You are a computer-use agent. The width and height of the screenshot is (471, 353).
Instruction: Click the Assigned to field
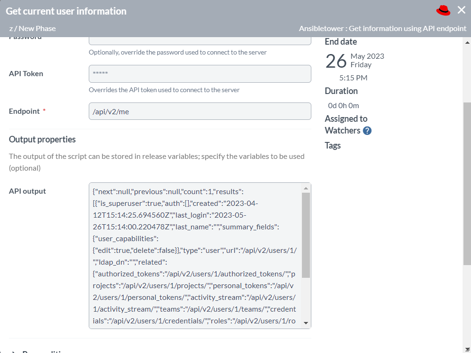(346, 118)
